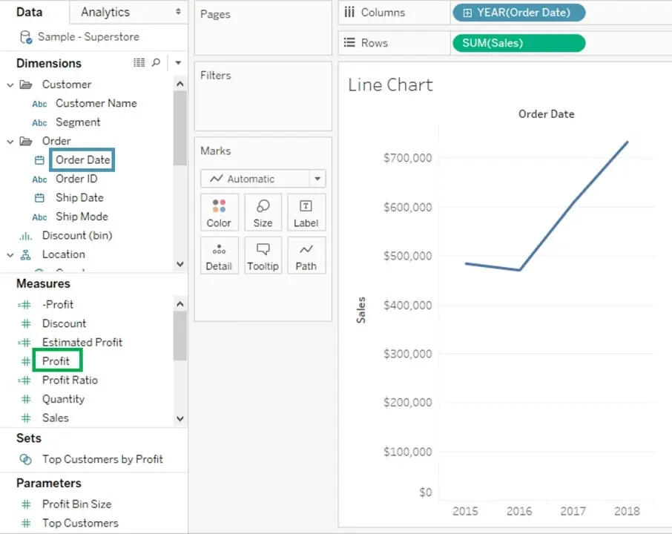Click the view-data grid icon beside Dimensions
The width and height of the screenshot is (672, 534).
point(139,63)
